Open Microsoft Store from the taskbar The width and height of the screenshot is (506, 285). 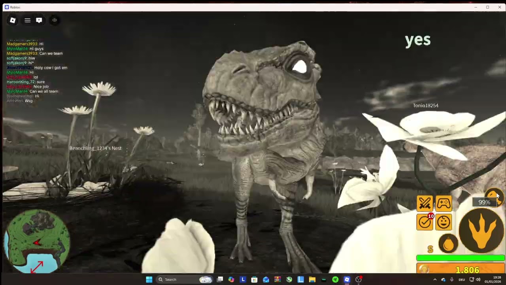254,279
